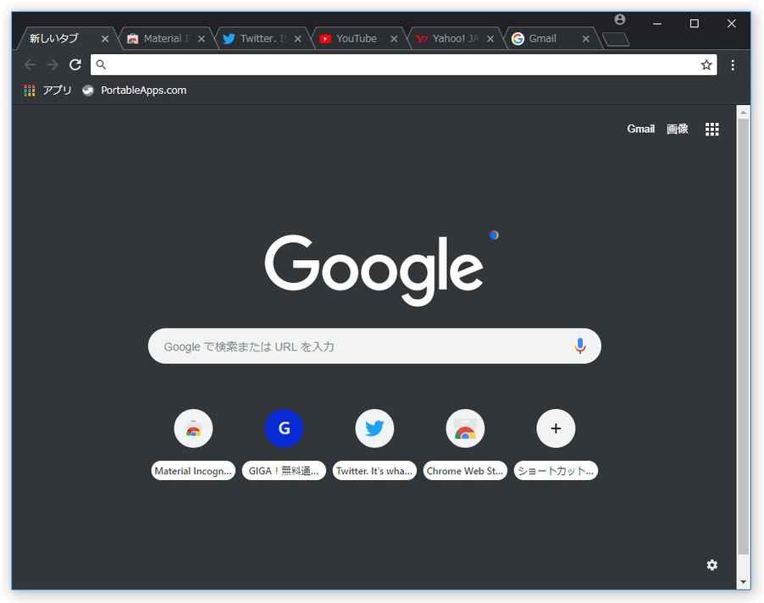Click the Material Incogn... shortcut label
764x603 pixels.
tap(193, 471)
